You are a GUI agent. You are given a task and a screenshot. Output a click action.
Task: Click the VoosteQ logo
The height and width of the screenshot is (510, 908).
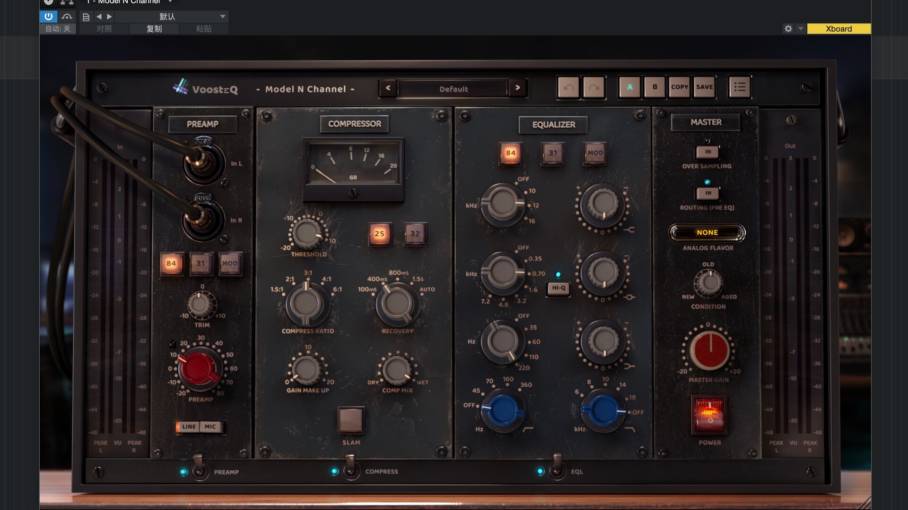(206, 88)
